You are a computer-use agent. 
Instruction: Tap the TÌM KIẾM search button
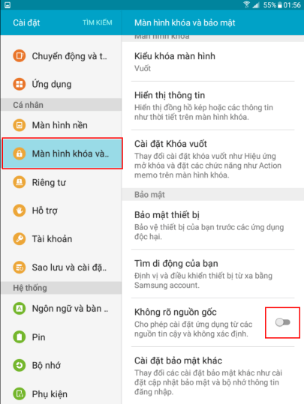(98, 22)
